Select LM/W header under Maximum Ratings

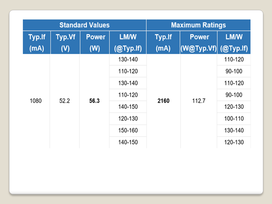click(x=234, y=42)
